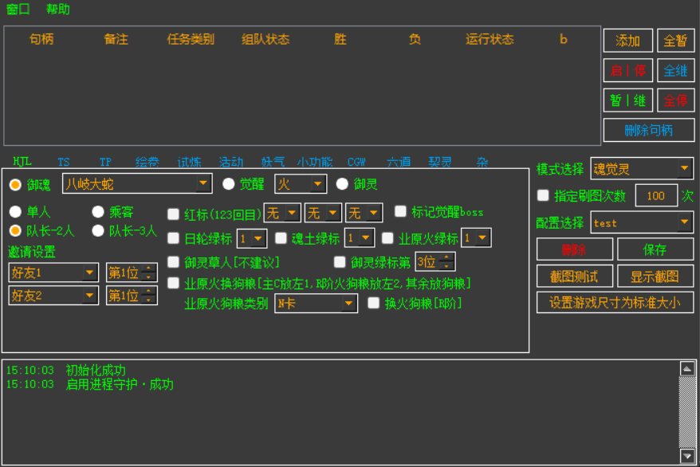This screenshot has height=467, width=700.
Task: Click 删除句柄 to delete handle
Action: point(648,130)
